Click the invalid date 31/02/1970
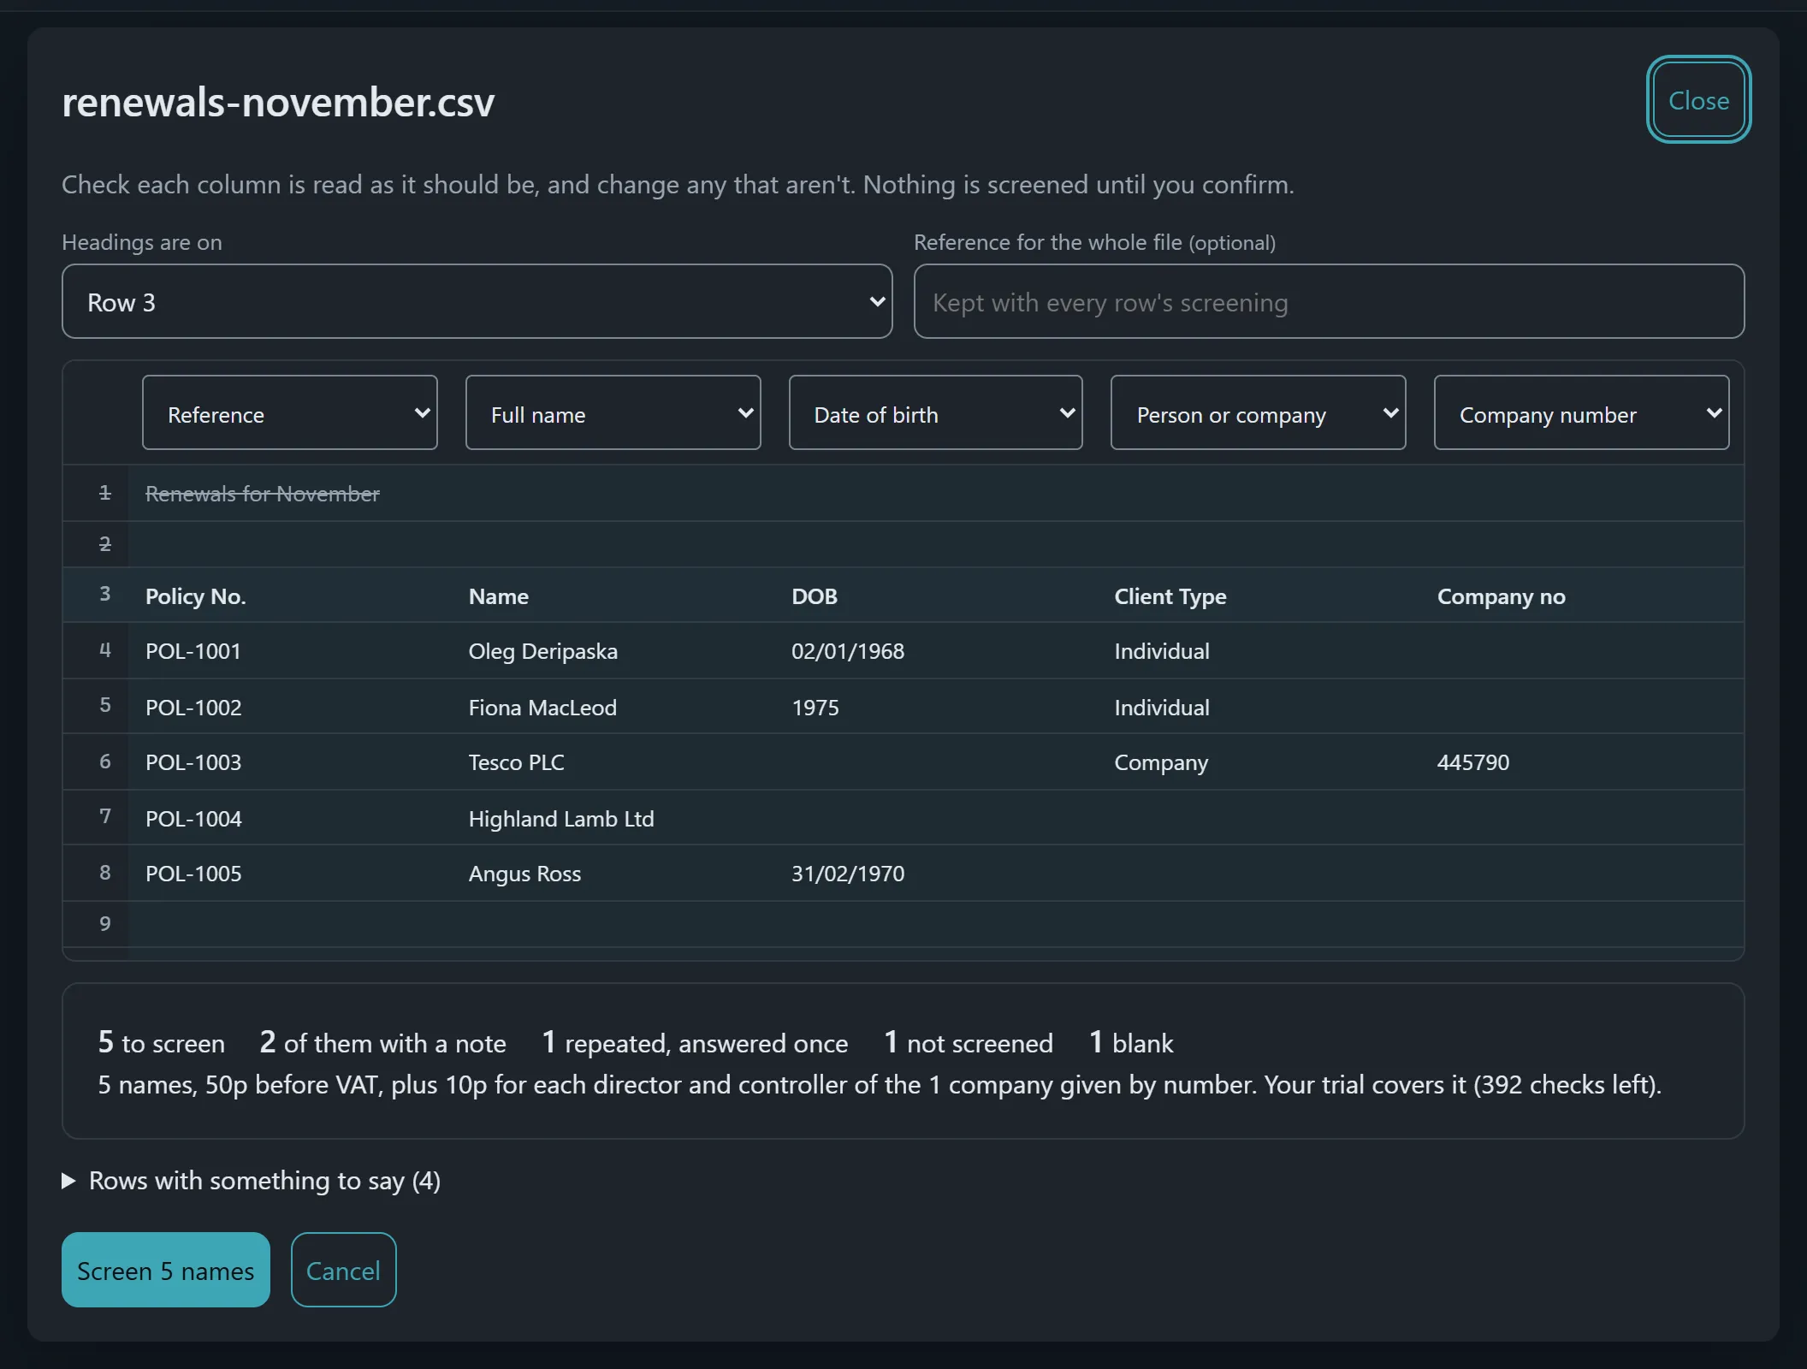This screenshot has width=1807, height=1369. (x=847, y=874)
